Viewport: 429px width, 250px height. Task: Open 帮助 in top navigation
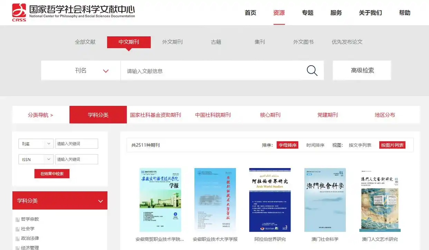click(405, 13)
